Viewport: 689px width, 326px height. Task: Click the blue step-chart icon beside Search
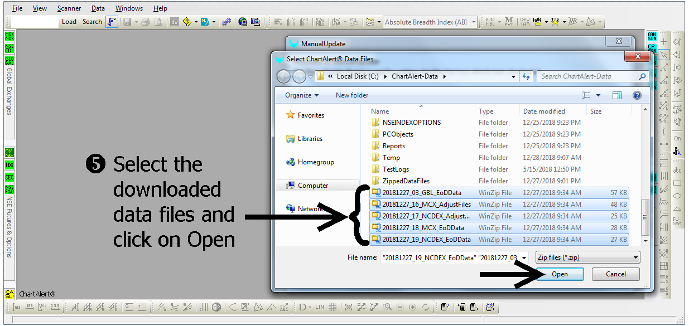pos(112,22)
